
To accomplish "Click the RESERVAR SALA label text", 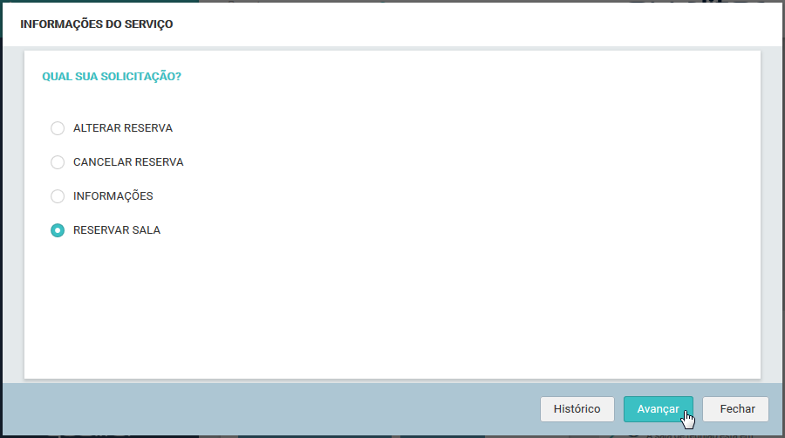I will coord(117,230).
